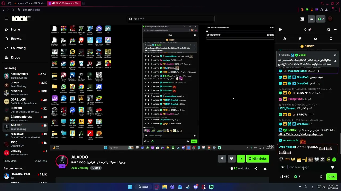The width and height of the screenshot is (341, 191).
Task: Share the stream with the share icon
Action: (256, 168)
